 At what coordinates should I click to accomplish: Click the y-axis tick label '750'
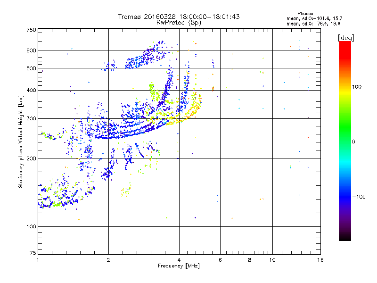(31, 30)
